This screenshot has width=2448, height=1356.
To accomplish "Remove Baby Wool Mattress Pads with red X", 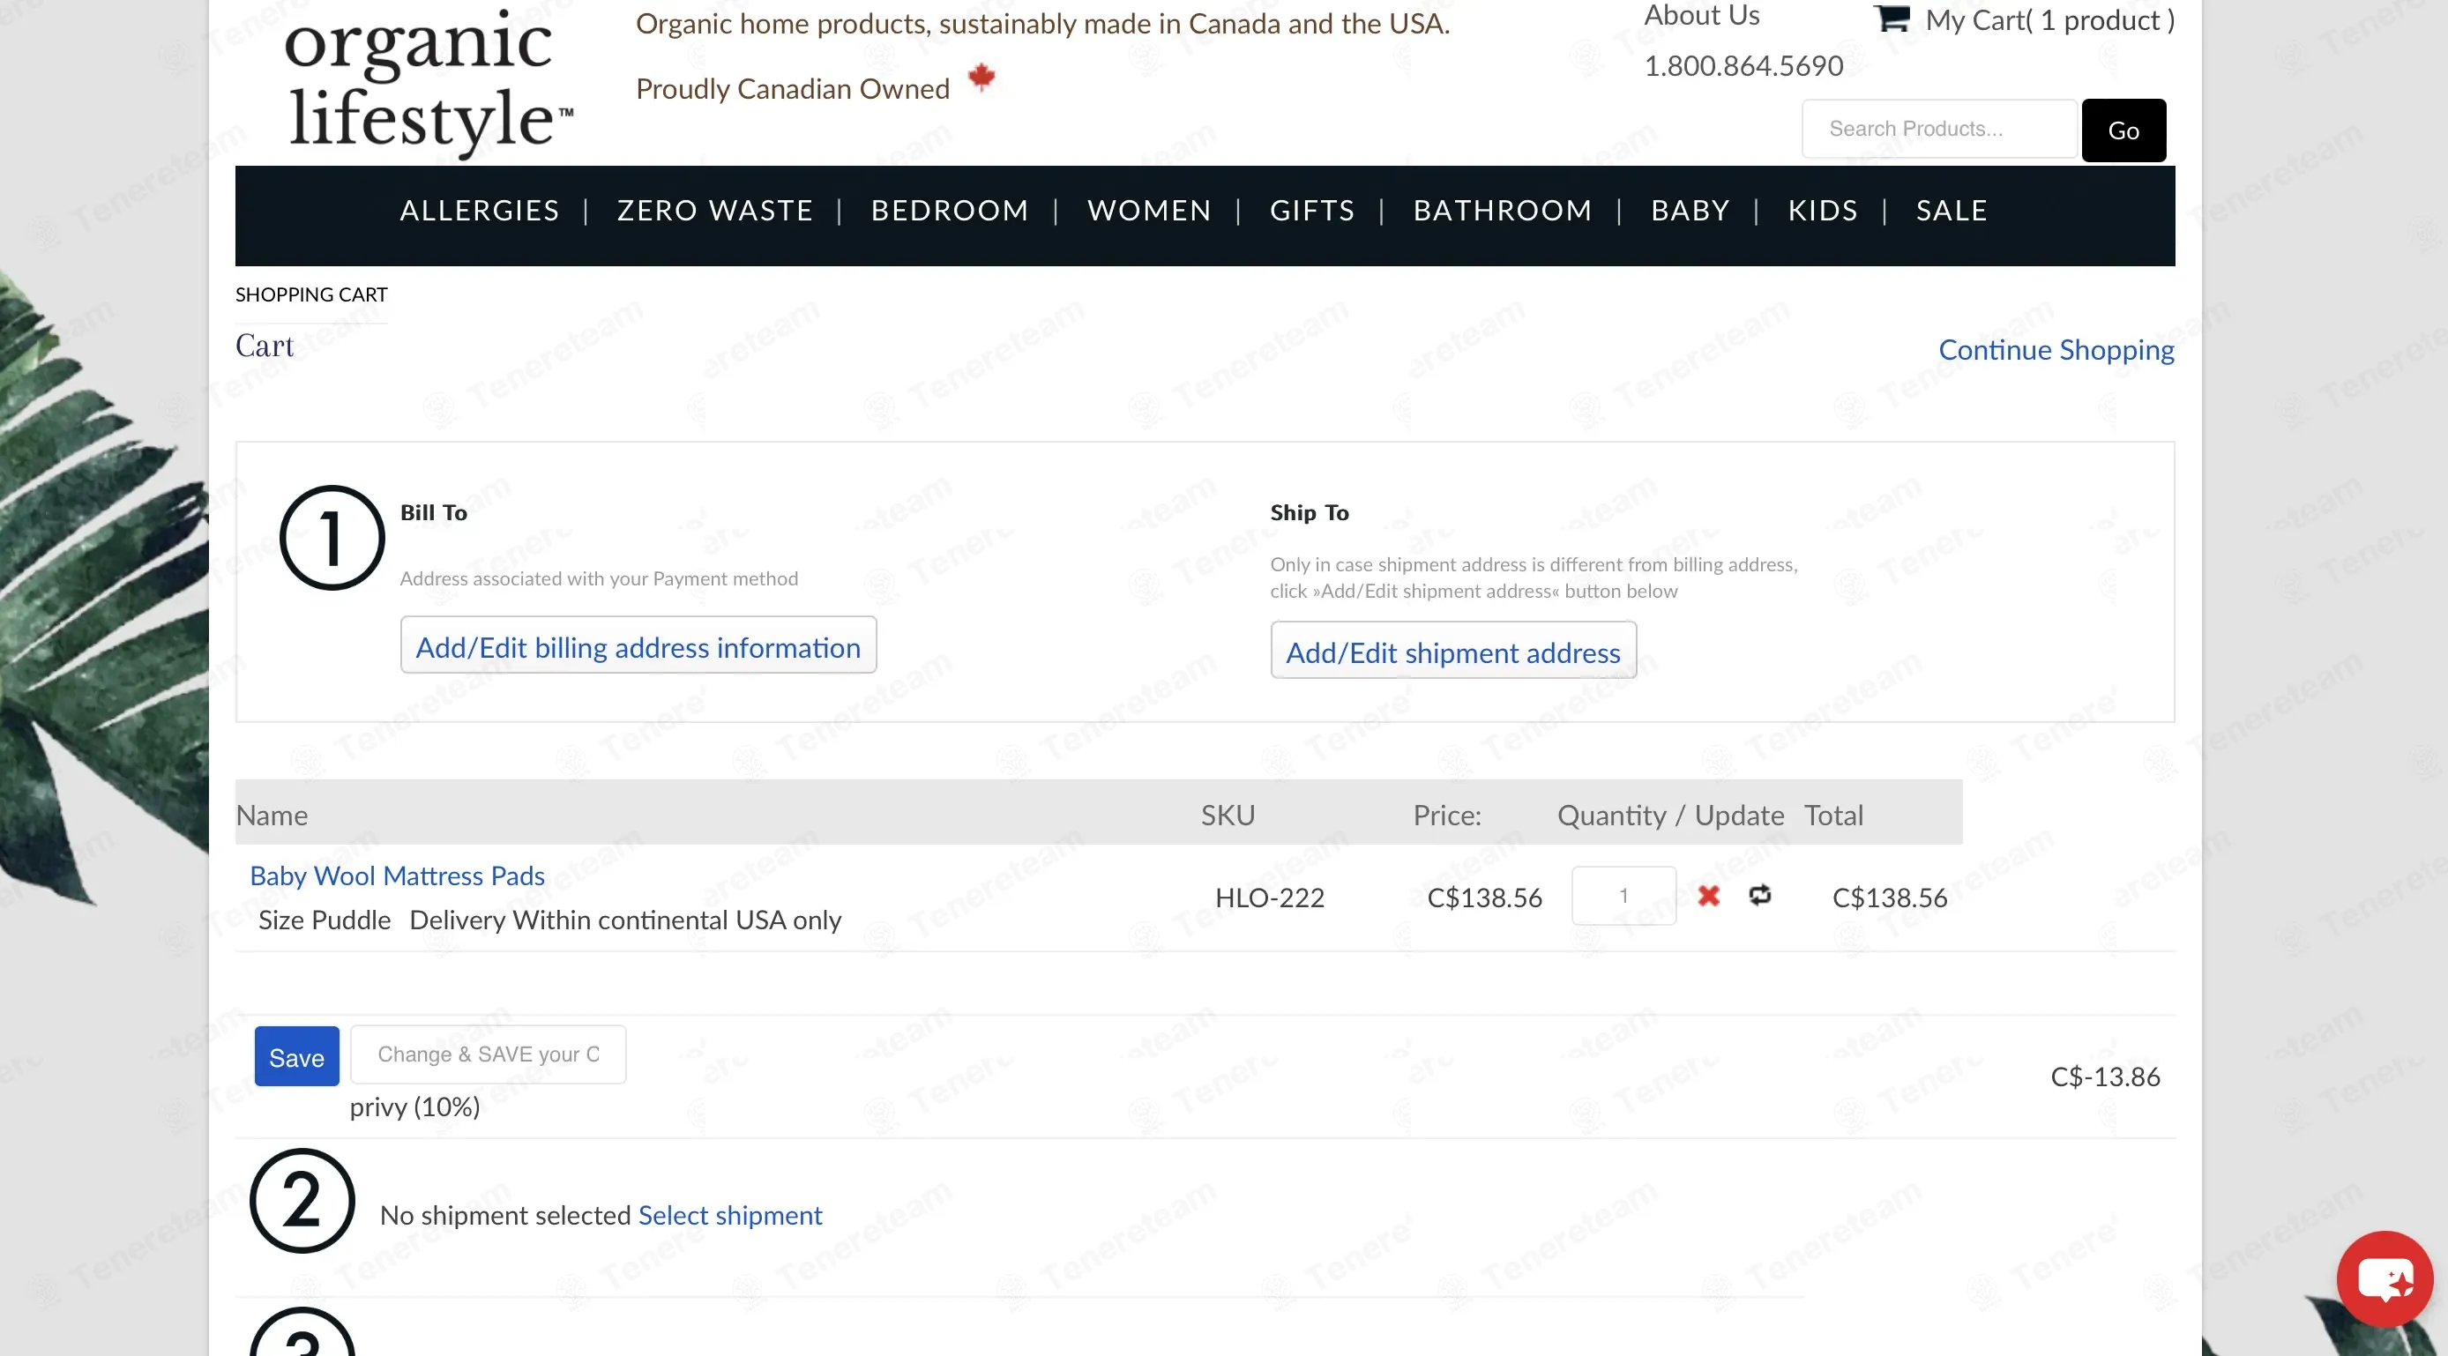I will point(1709,895).
